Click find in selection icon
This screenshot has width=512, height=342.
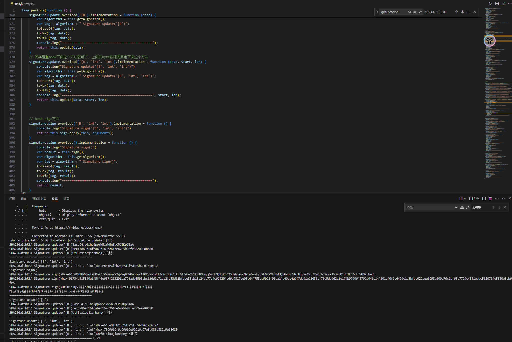coord(468,12)
